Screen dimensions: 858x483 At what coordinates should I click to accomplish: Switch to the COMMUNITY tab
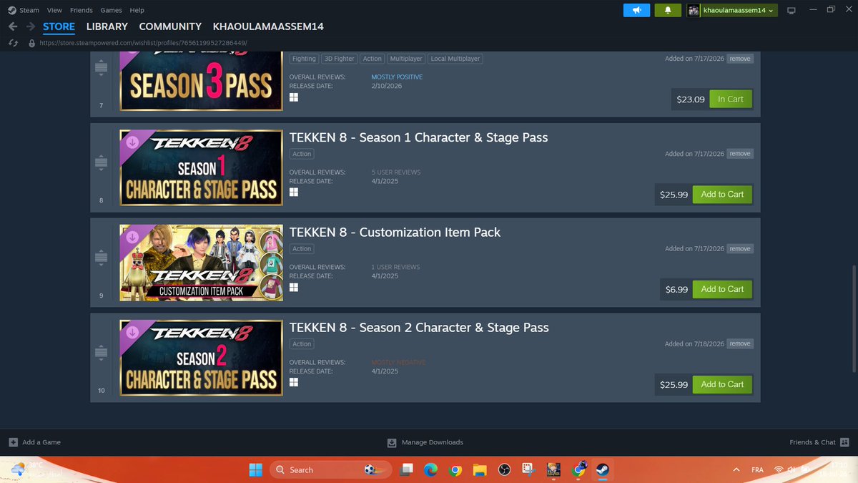(x=170, y=26)
